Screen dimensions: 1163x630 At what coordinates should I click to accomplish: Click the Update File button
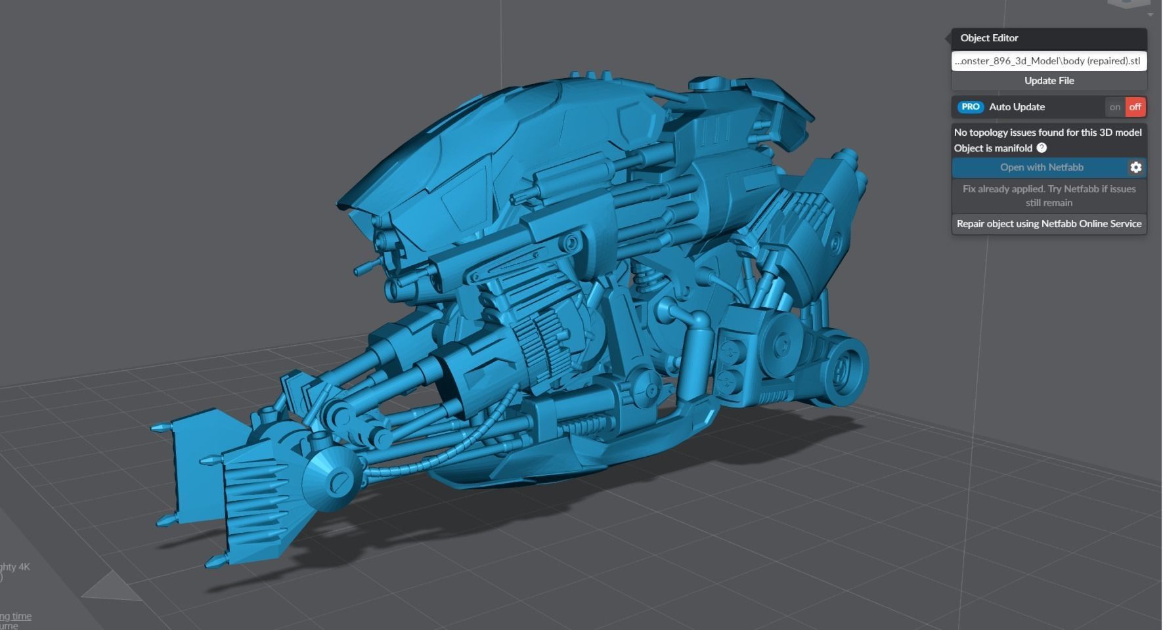(x=1049, y=81)
